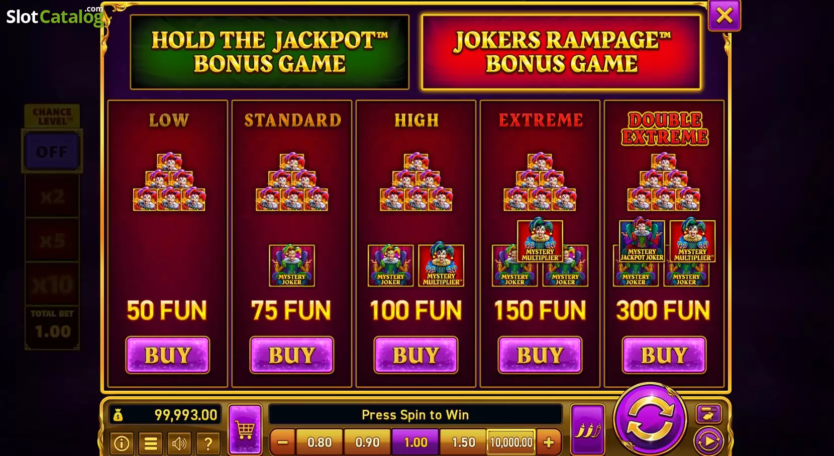This screenshot has width=834, height=456.
Task: Click the chili peppers icon button
Action: [x=588, y=429]
